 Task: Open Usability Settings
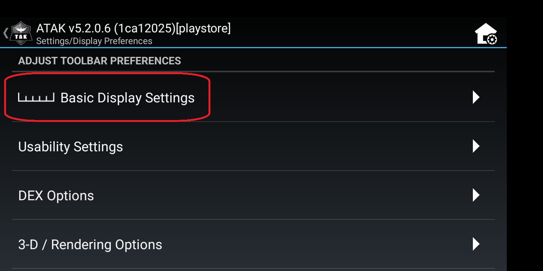click(71, 147)
